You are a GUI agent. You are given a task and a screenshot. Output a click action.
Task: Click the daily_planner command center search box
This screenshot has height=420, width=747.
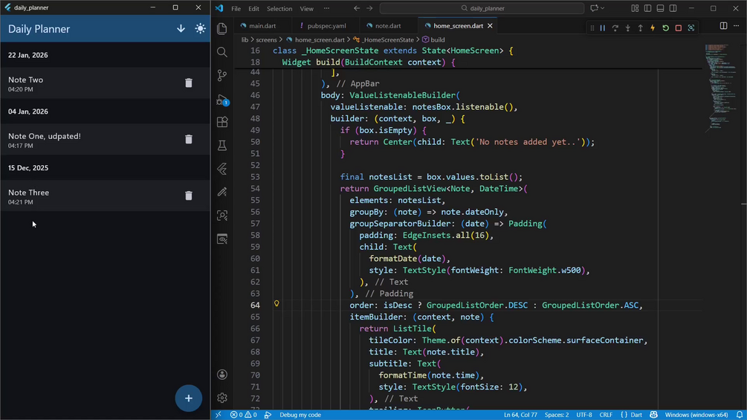click(482, 8)
